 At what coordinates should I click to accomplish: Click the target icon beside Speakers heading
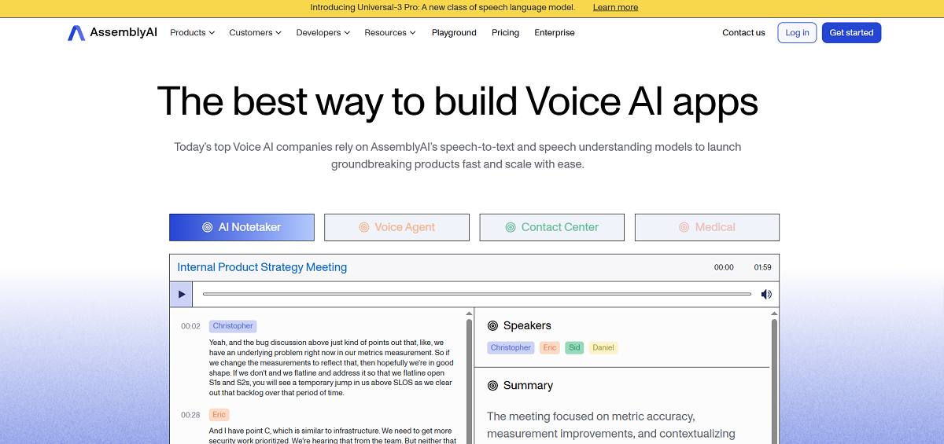coord(492,325)
